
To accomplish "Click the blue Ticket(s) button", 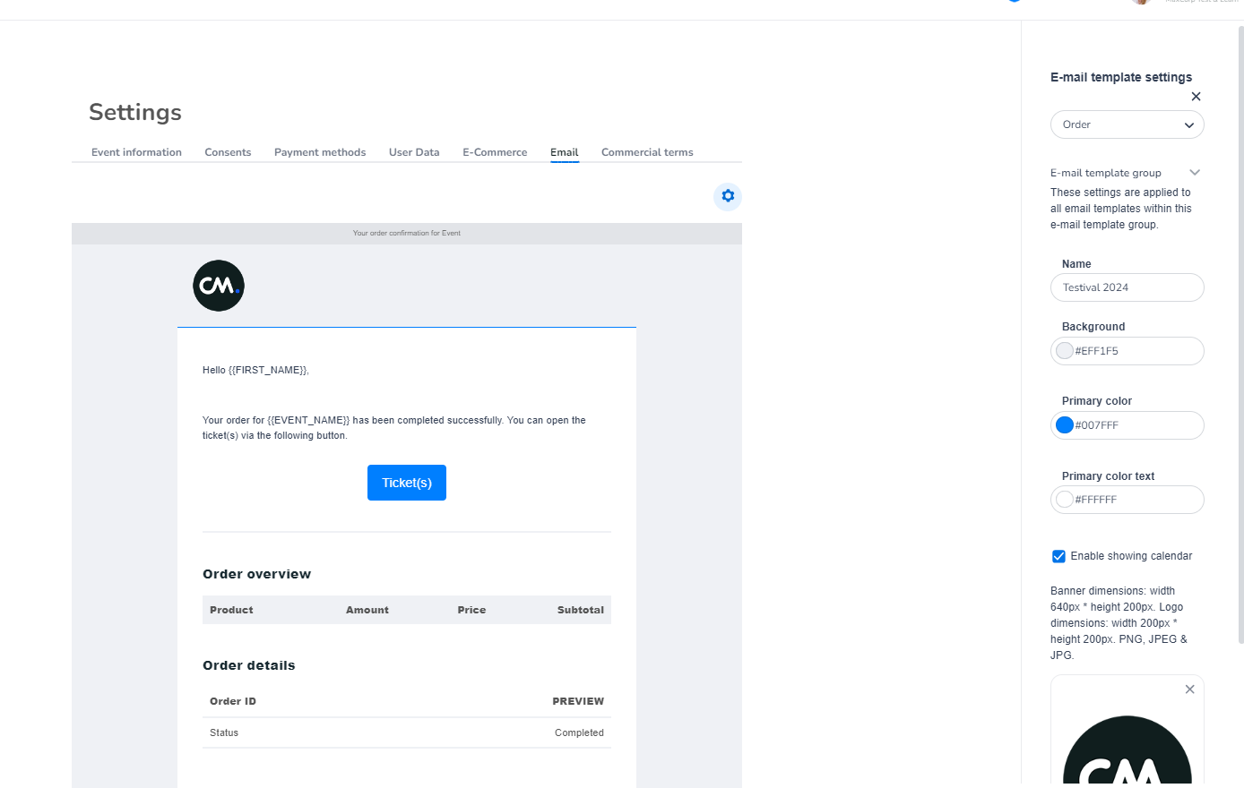I will 407,483.
